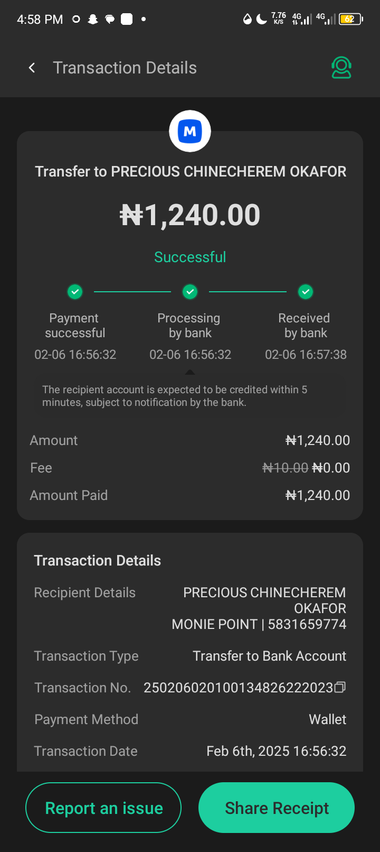Screen dimensions: 380x852
Task: Tap the Transaction Date value
Action: pyautogui.click(x=276, y=751)
